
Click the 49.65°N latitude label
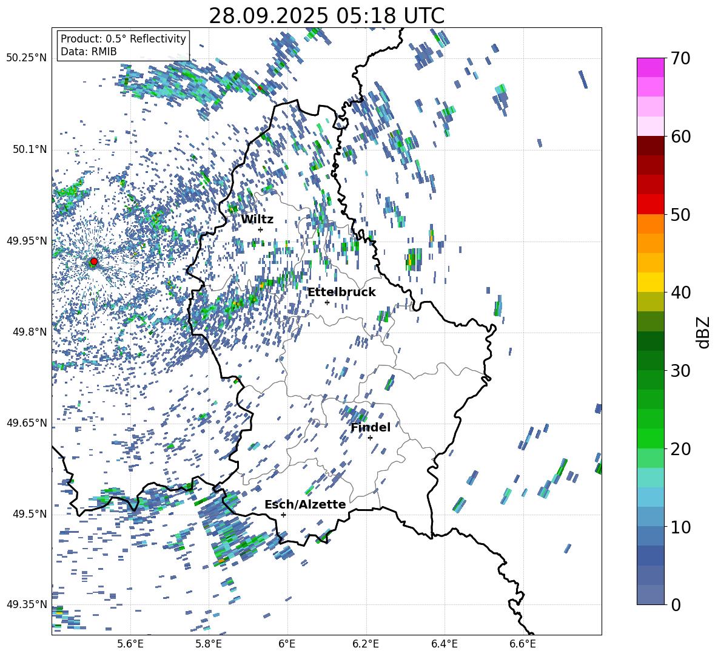(27, 423)
